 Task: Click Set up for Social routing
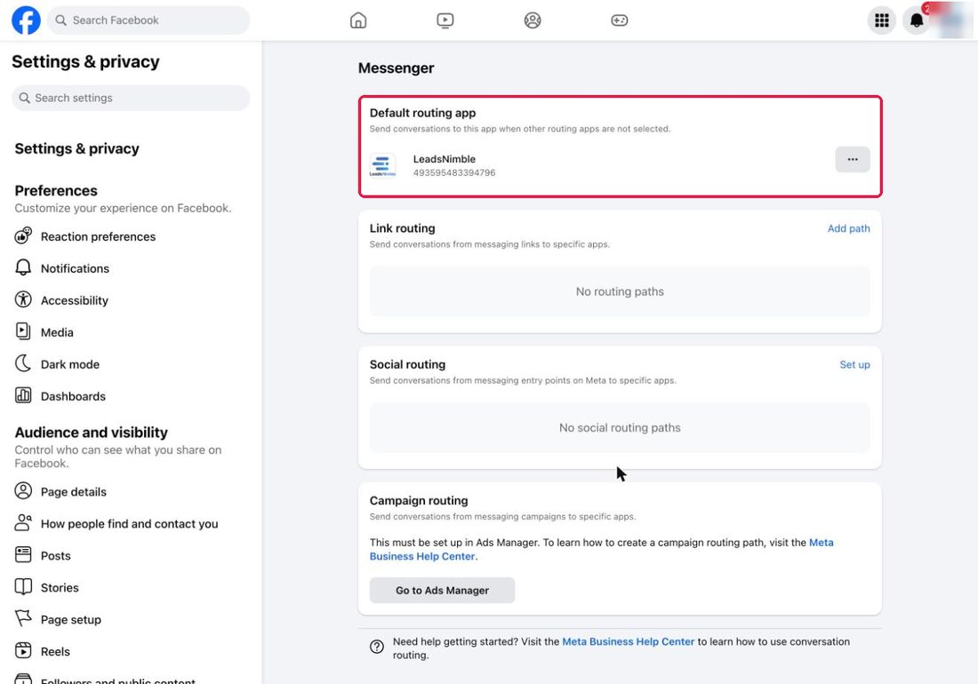(x=854, y=365)
